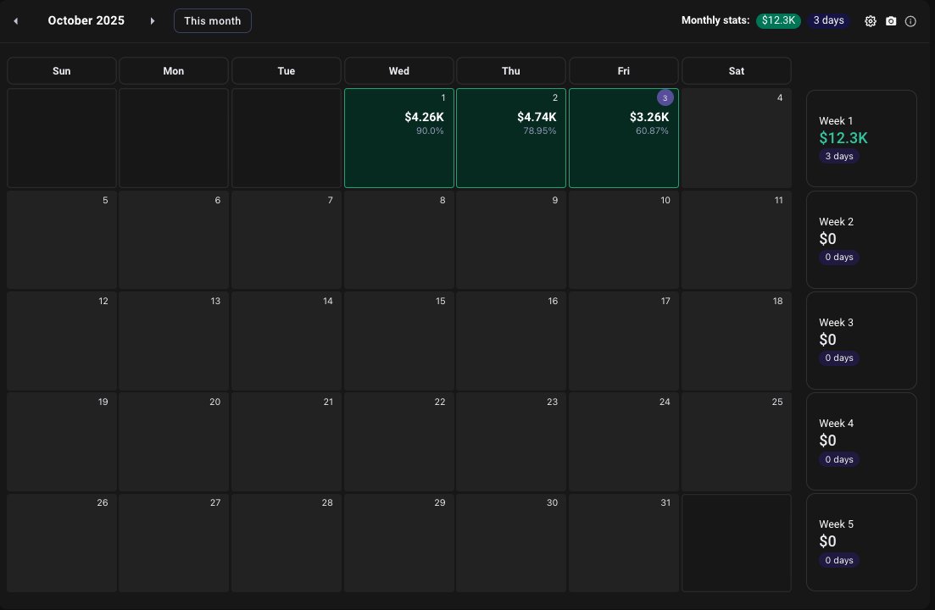The width and height of the screenshot is (935, 610).
Task: Click Week 5 0 days badge
Action: tap(839, 561)
